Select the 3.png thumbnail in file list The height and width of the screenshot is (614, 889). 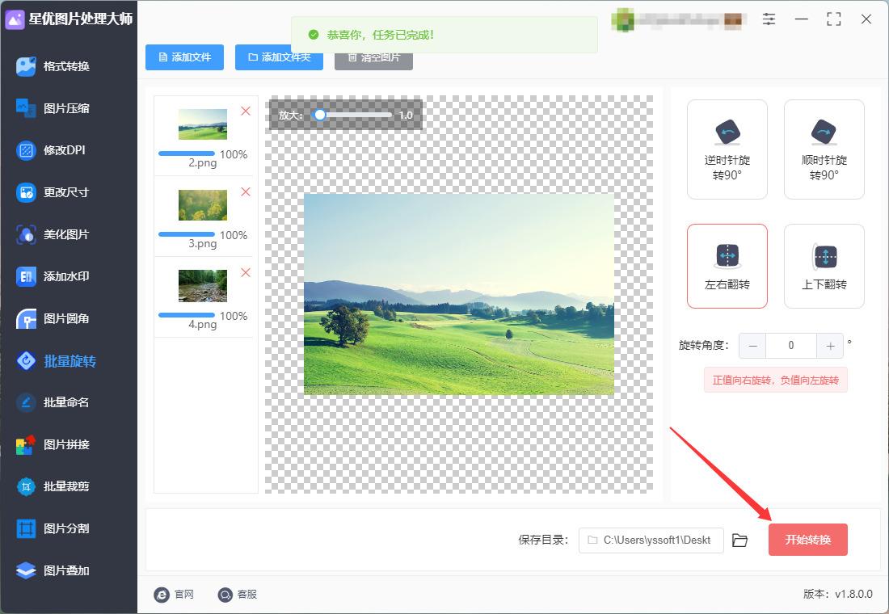pos(203,204)
